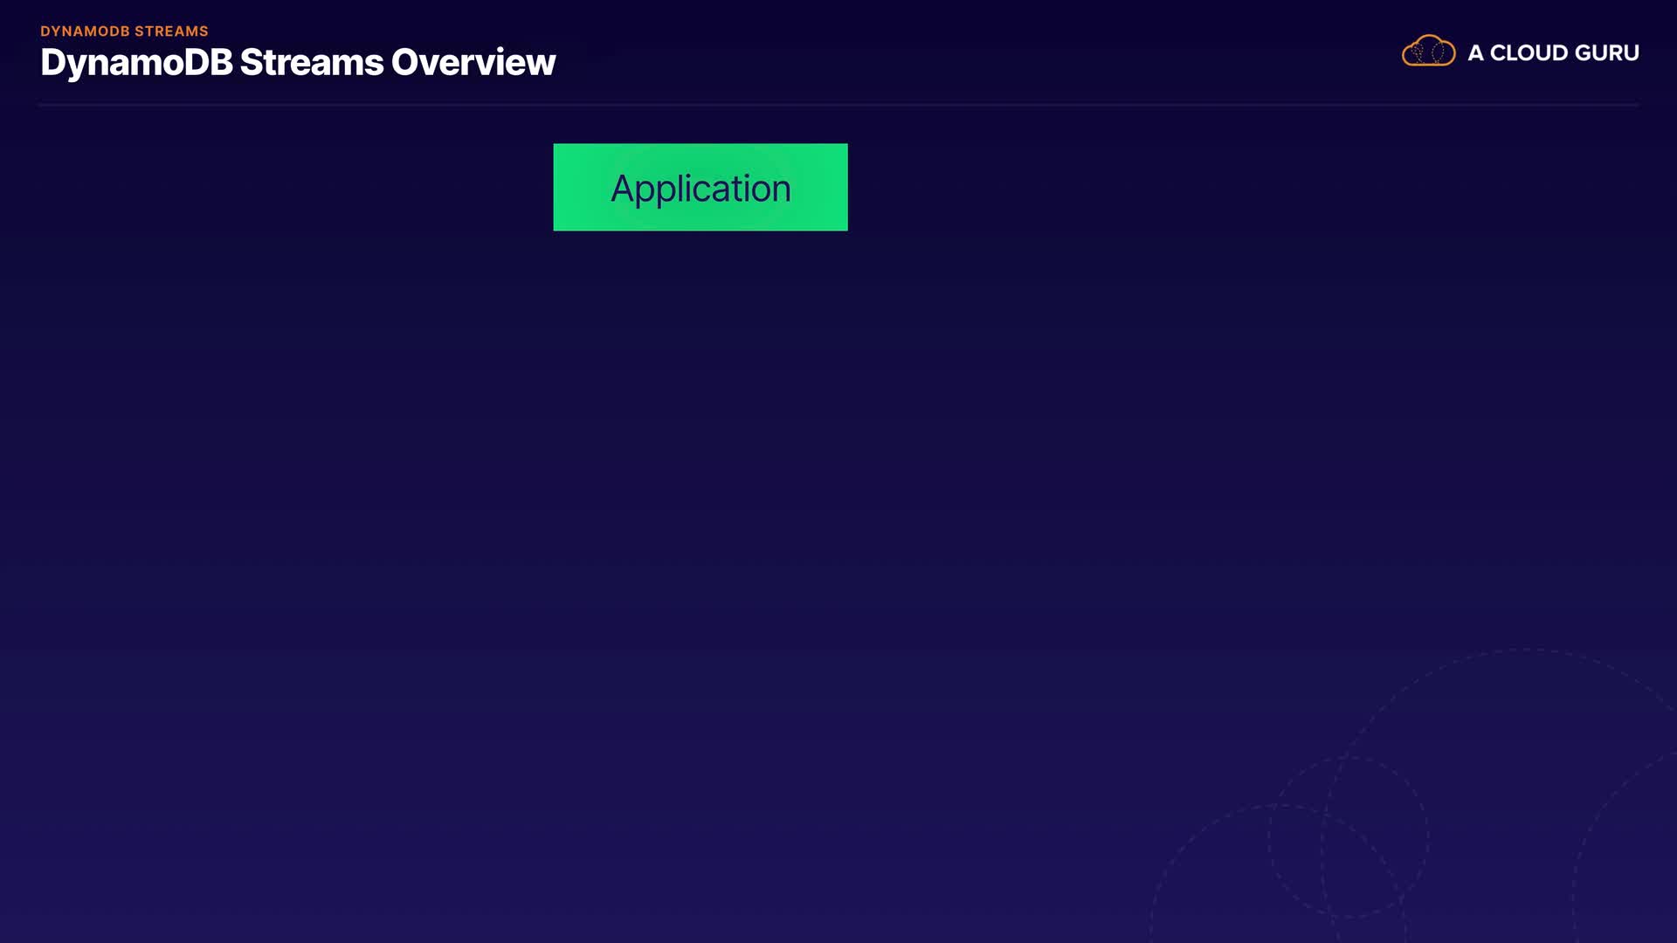
Task: Click the word Overview in the title
Action: click(473, 63)
